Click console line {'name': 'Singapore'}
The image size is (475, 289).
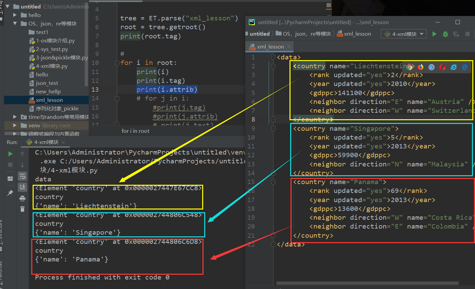click(78, 233)
